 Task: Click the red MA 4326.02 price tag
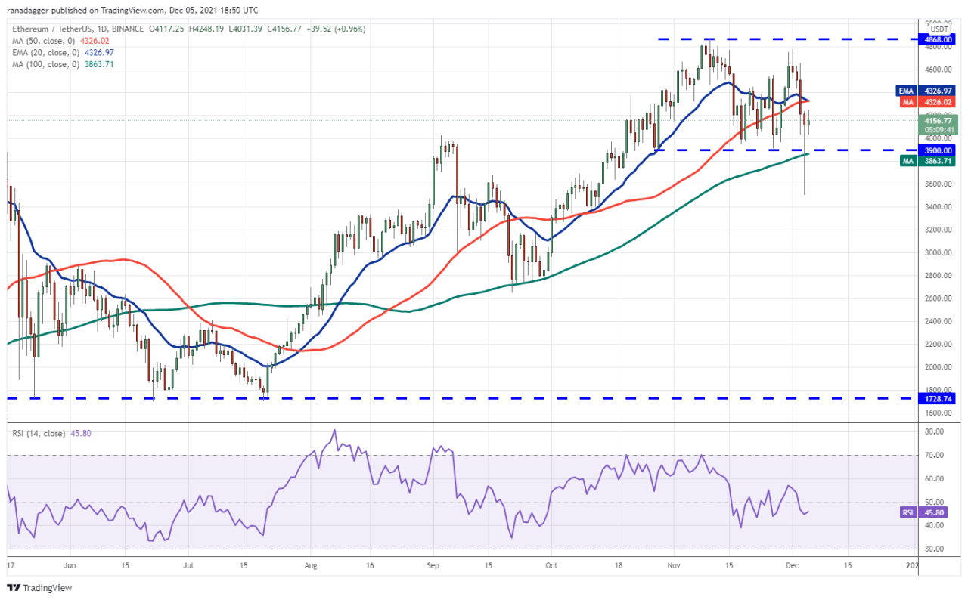tap(939, 101)
